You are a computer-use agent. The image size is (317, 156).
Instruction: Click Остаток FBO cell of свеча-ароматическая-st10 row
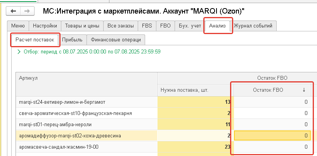[x=272, y=113]
